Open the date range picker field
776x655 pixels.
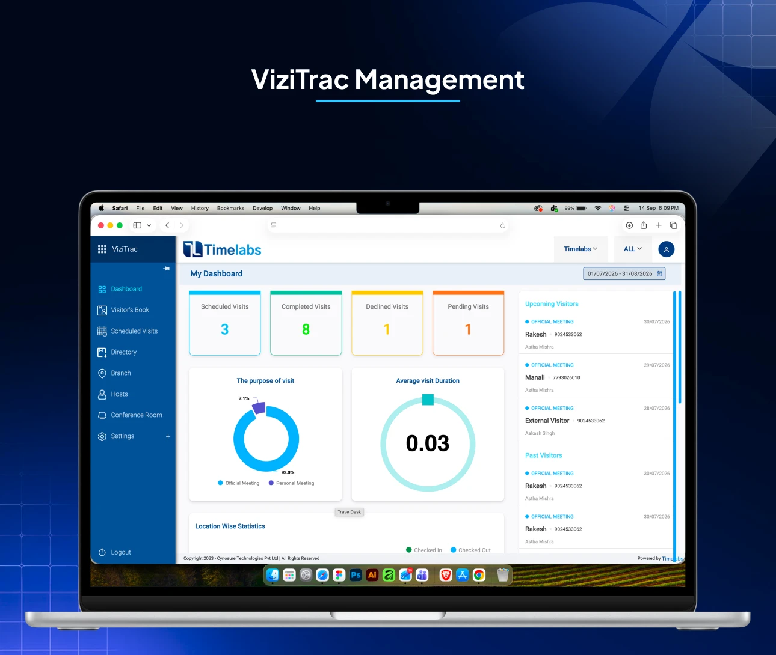624,273
